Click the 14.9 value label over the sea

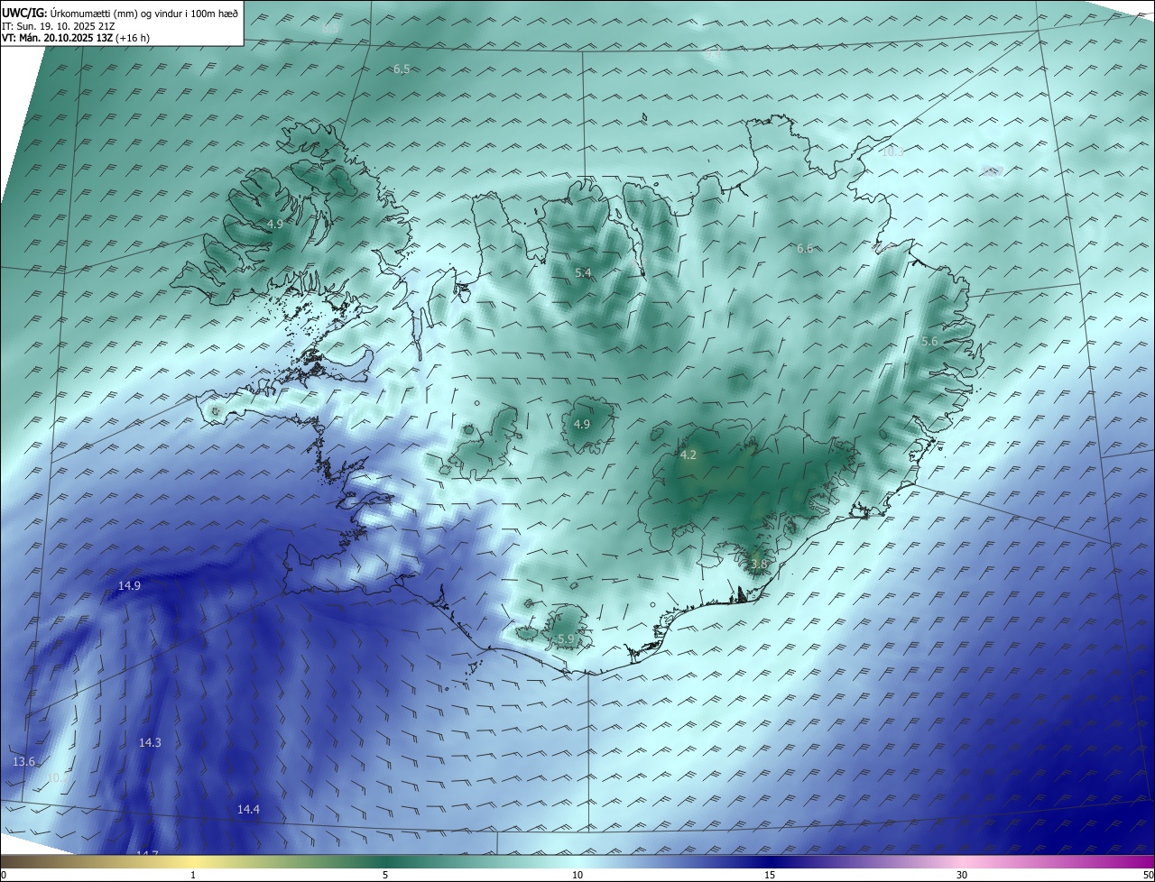[129, 586]
